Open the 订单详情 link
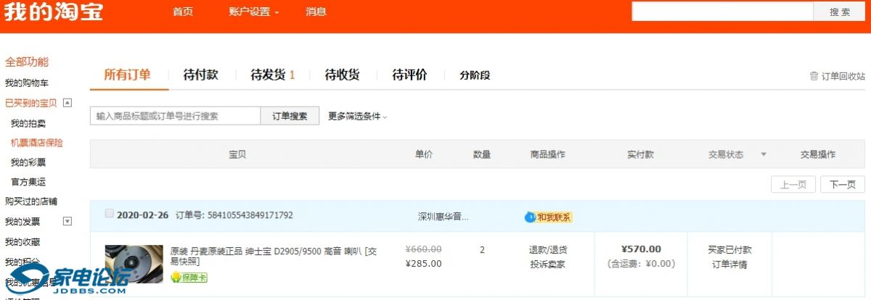This screenshot has width=871, height=300. [x=729, y=264]
